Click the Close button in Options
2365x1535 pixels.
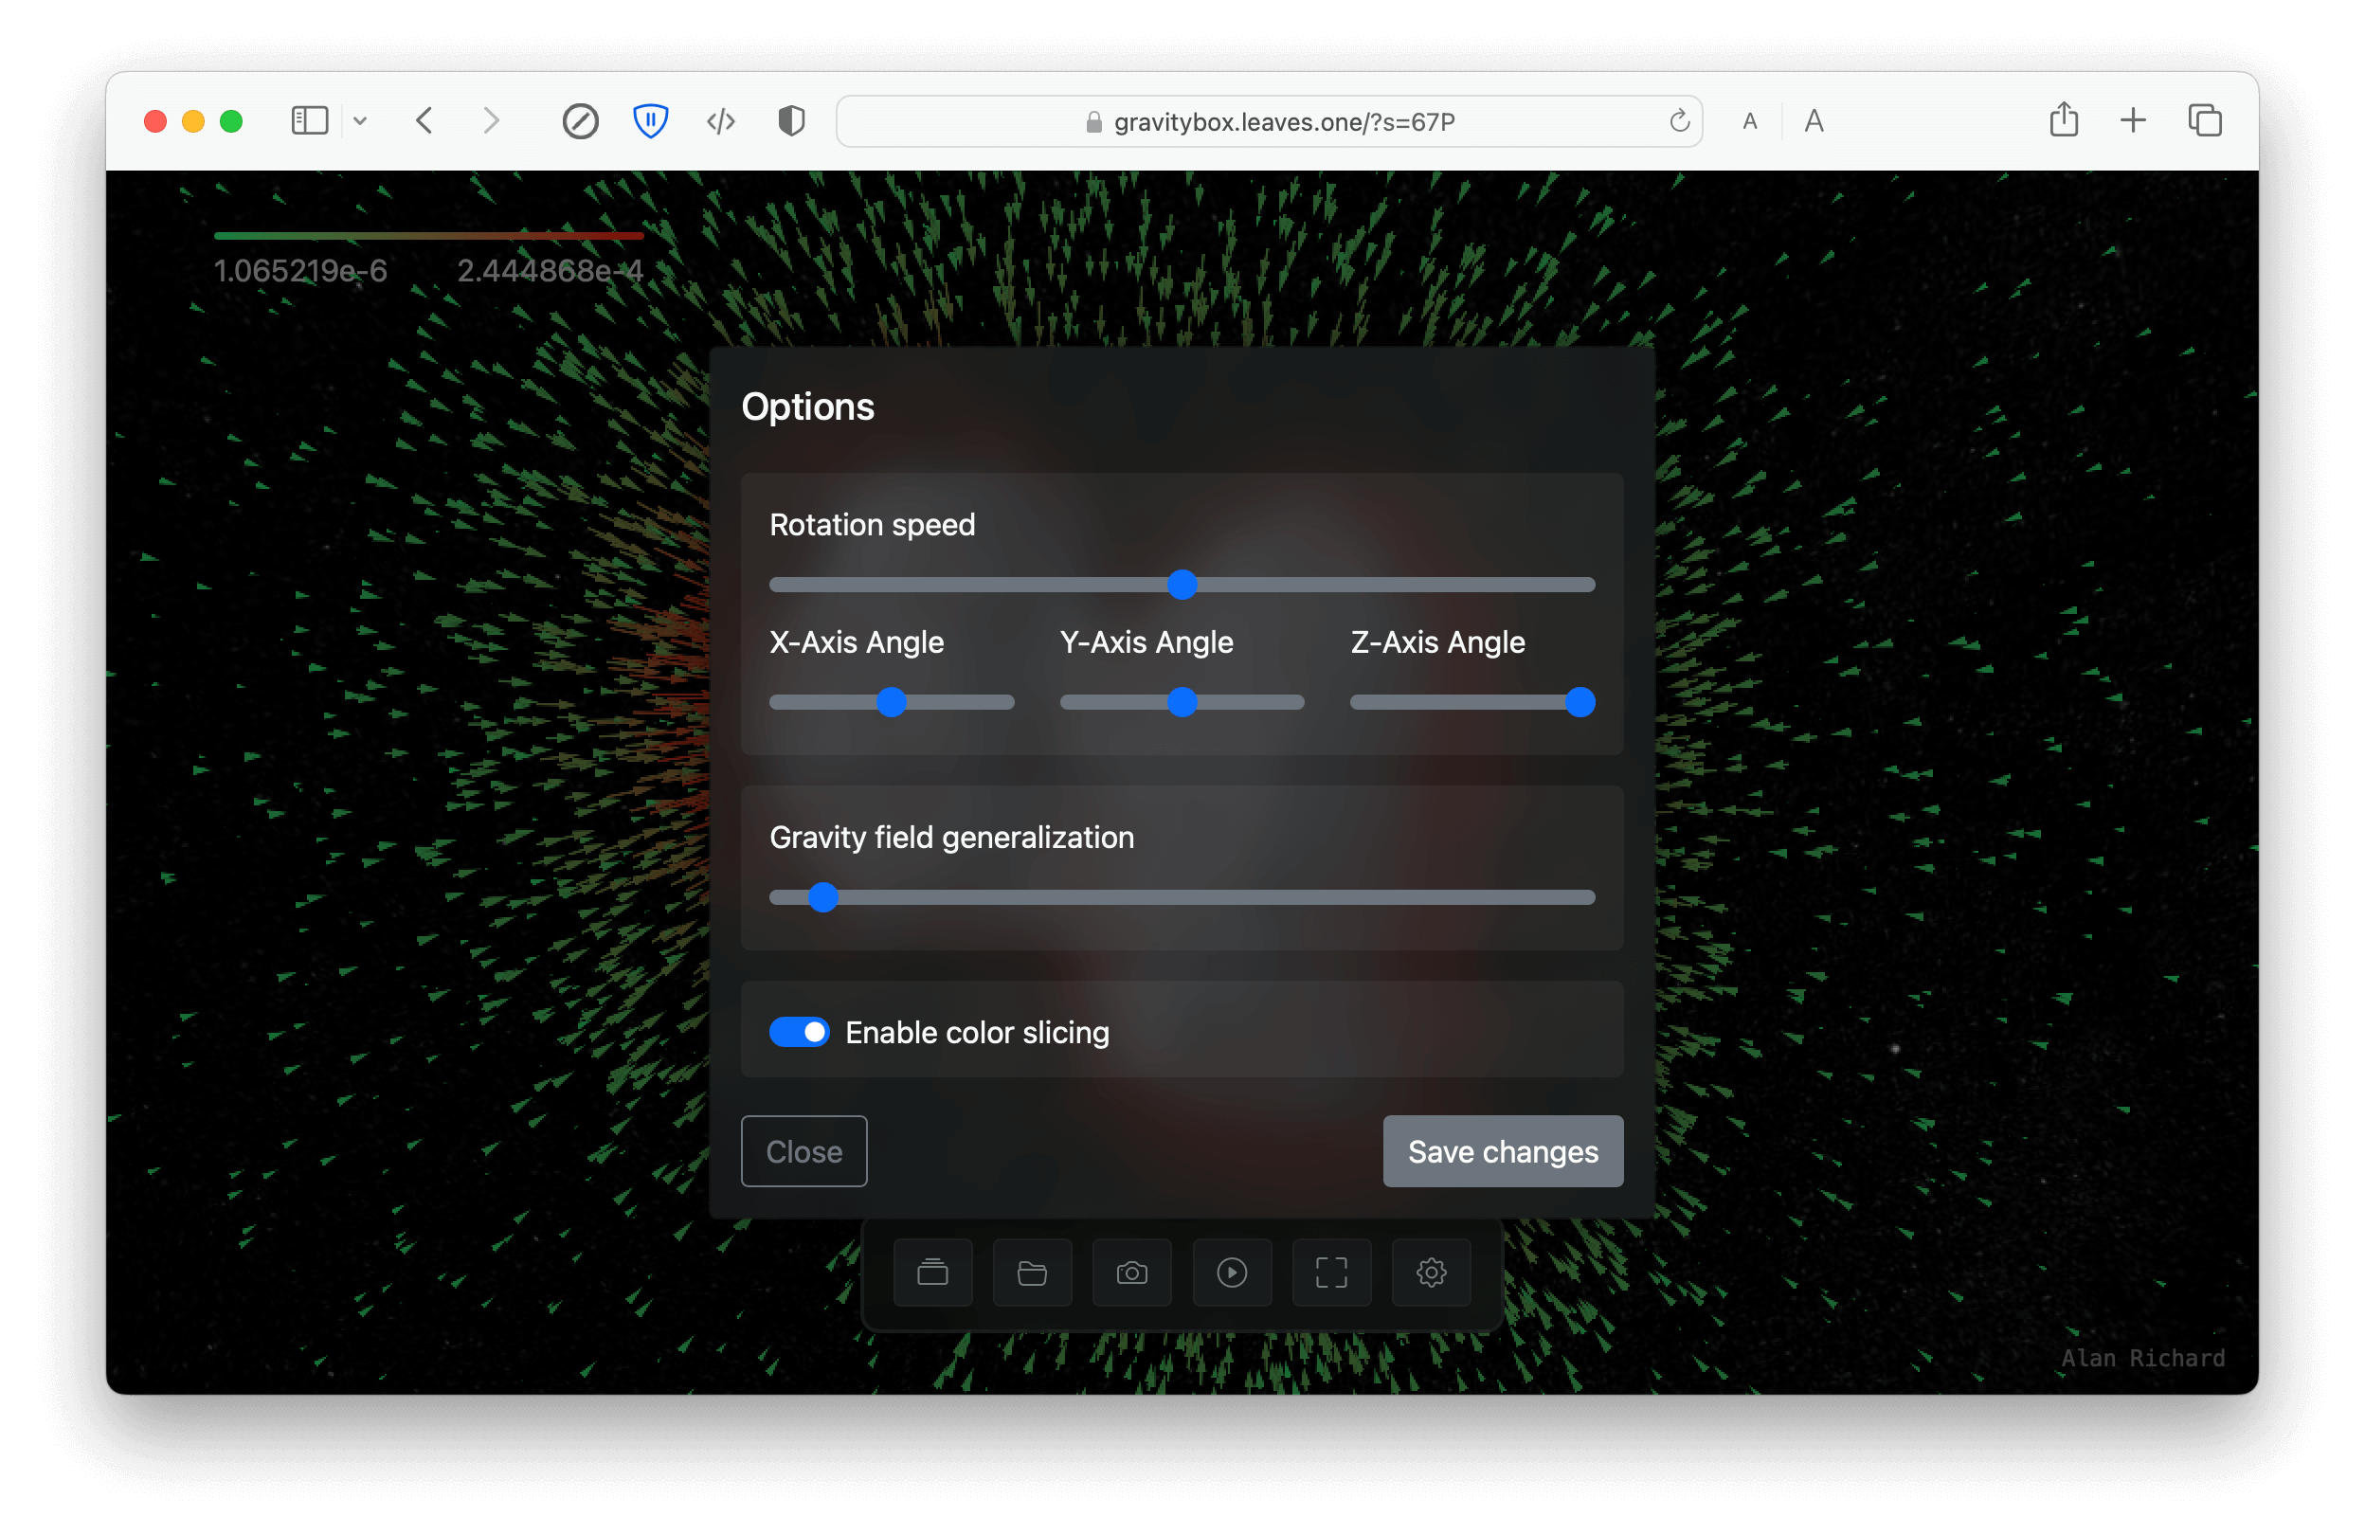803,1151
